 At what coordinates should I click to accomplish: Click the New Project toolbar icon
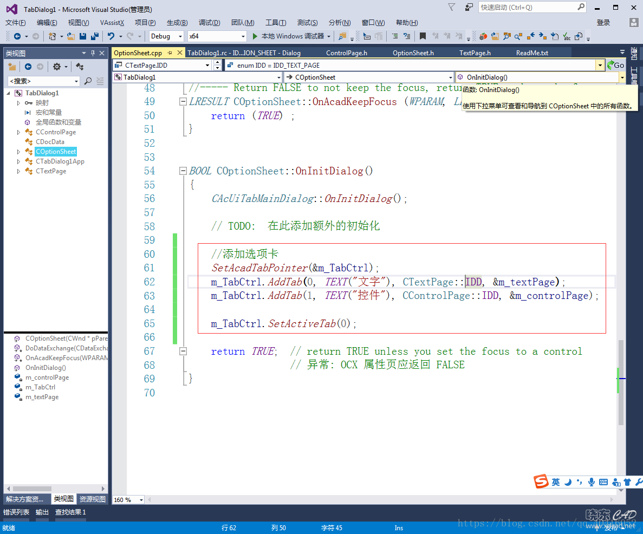coord(52,36)
